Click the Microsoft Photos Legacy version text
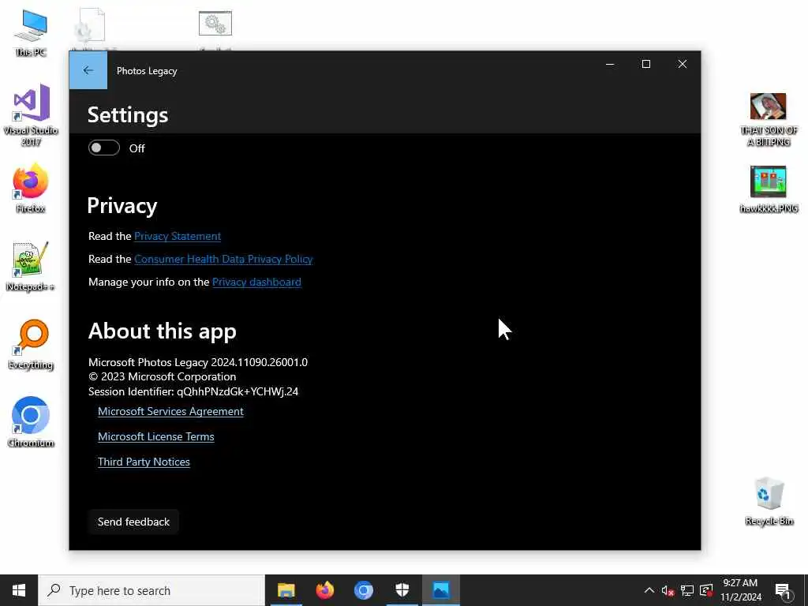808x606 pixels. click(x=198, y=362)
